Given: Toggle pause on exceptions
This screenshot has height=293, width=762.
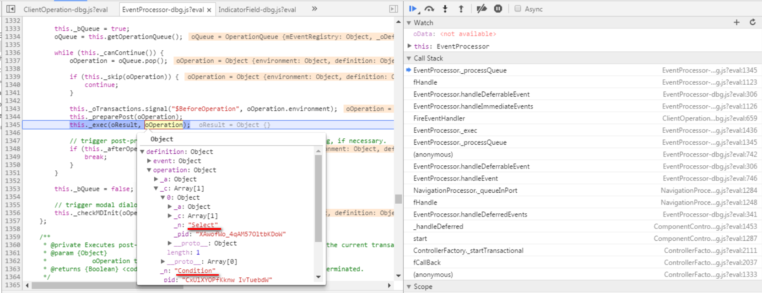Looking at the screenshot, I should [498, 9].
